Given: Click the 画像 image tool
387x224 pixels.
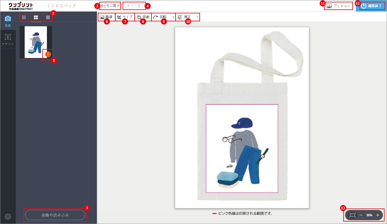Looking at the screenshot, I should tap(106, 17).
